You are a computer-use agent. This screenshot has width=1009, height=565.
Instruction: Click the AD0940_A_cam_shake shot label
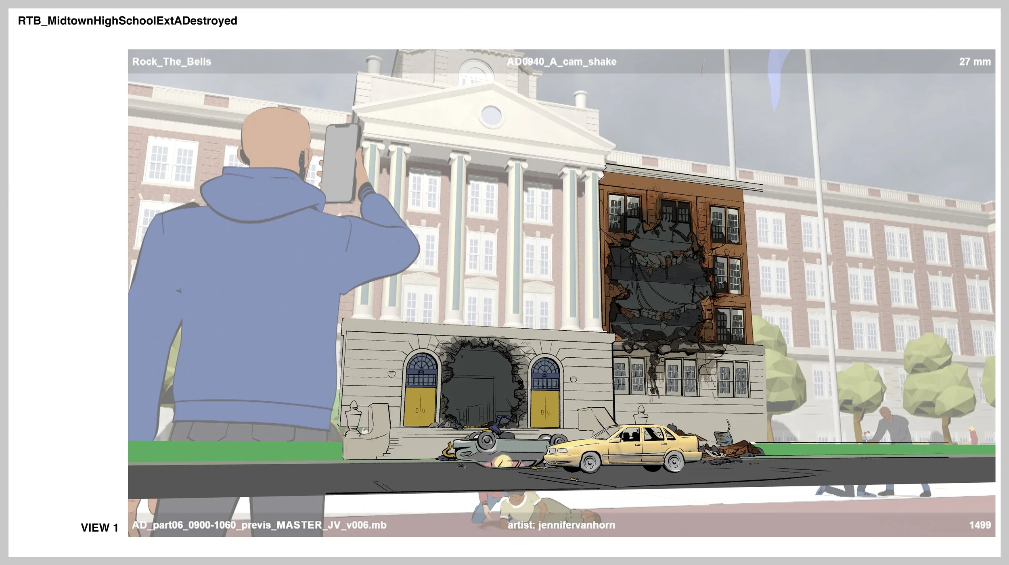(x=561, y=62)
